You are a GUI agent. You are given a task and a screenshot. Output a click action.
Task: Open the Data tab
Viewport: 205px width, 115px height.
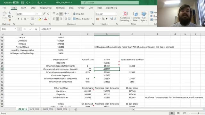coord(71,8)
